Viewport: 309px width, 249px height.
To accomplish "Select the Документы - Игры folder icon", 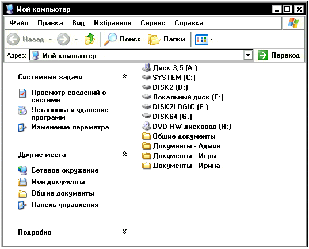I will tap(147, 156).
